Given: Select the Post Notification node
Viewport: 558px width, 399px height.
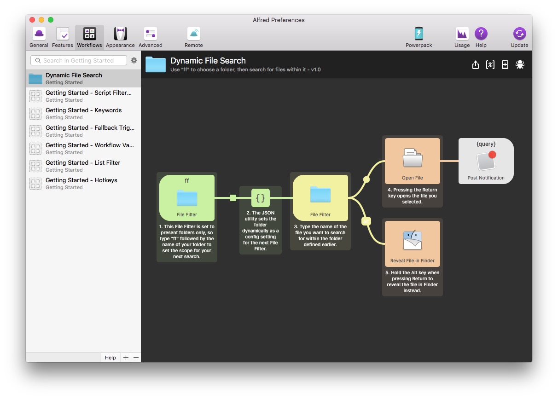Looking at the screenshot, I should (486, 161).
